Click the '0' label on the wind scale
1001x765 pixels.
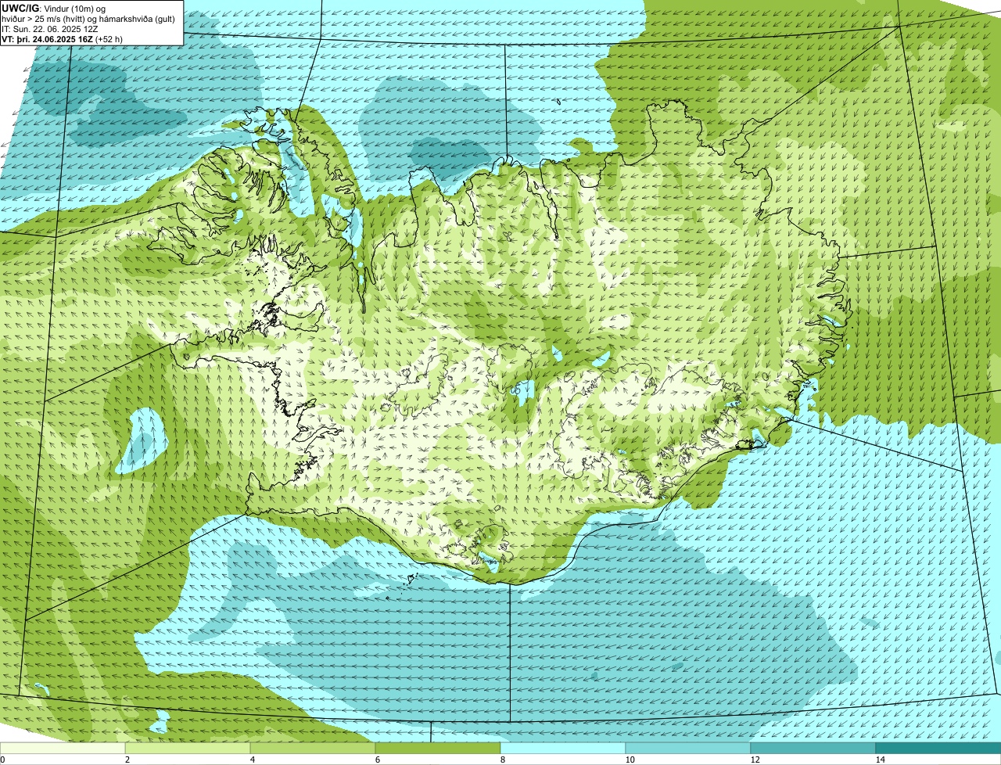(x=2, y=760)
